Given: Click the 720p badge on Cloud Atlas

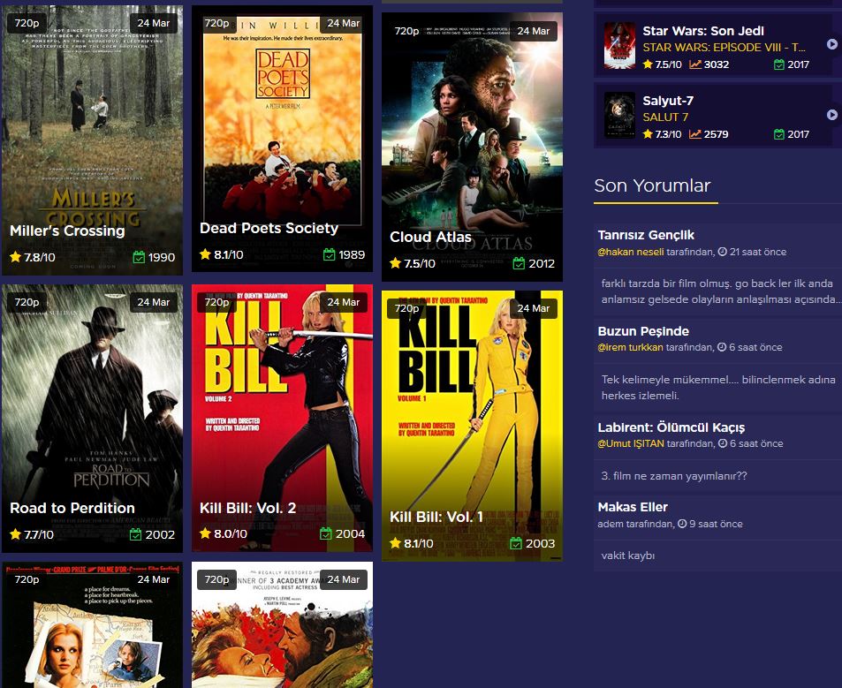Looking at the screenshot, I should (406, 31).
